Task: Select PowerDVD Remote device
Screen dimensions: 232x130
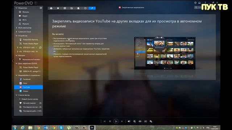Action: click(30, 40)
